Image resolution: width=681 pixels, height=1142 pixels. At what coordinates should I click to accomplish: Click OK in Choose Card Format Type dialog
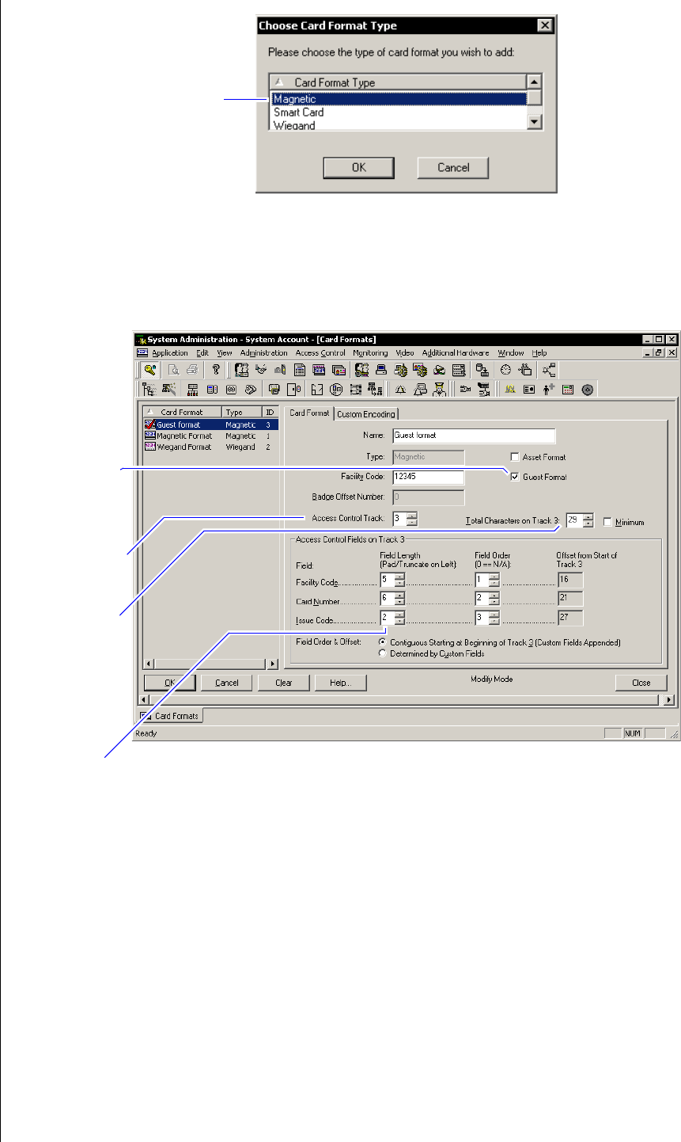(x=359, y=168)
